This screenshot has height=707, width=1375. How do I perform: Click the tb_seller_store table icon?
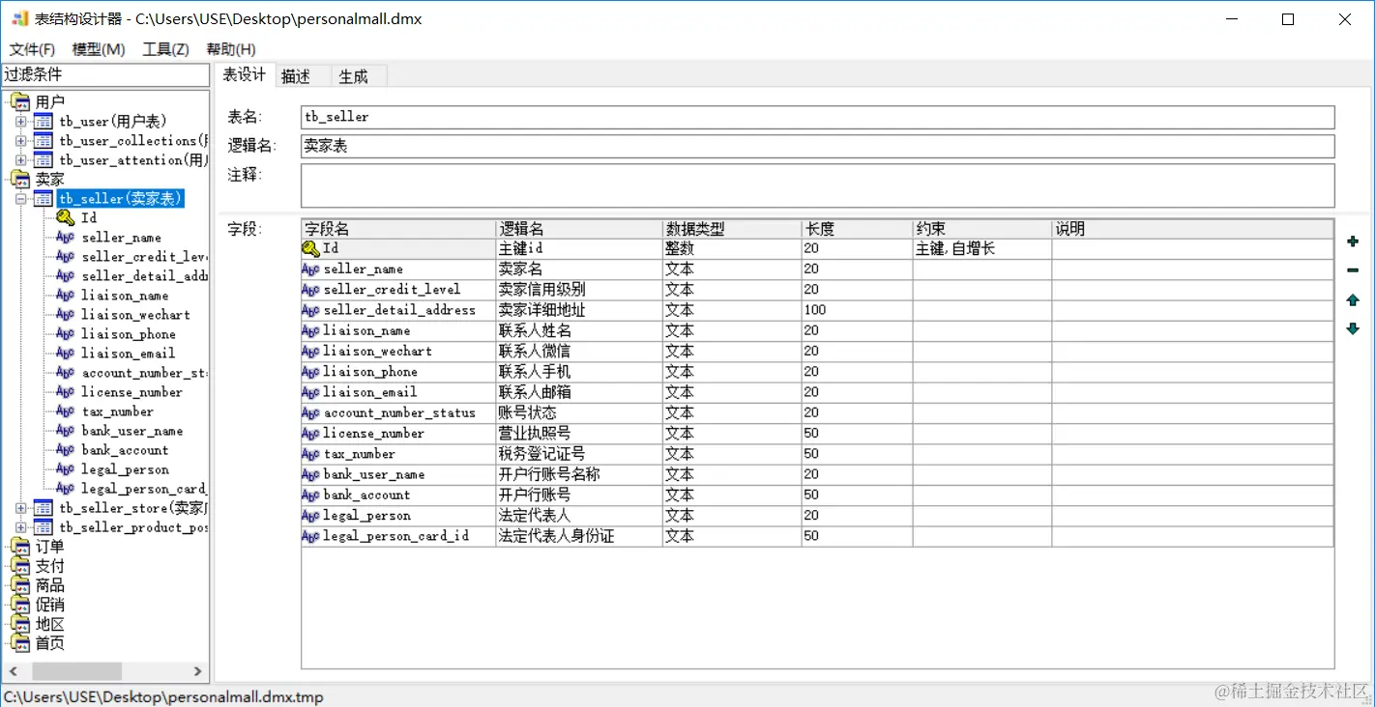click(x=44, y=508)
